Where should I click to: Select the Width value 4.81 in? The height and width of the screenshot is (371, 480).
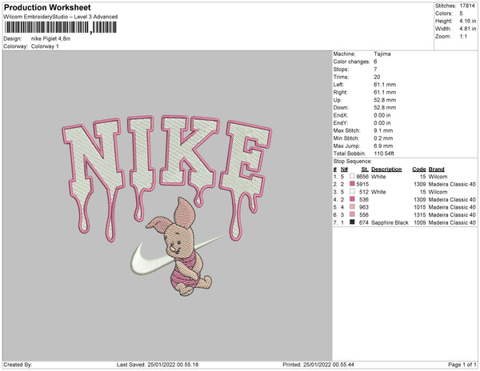tap(468, 29)
